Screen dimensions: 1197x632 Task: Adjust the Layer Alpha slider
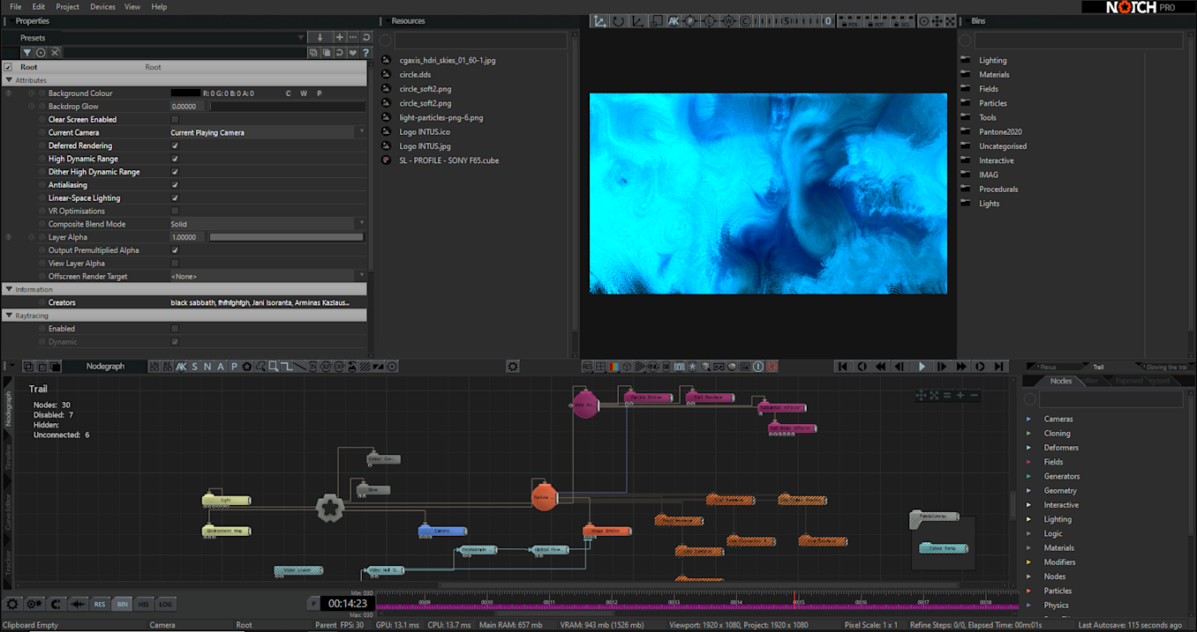[287, 237]
